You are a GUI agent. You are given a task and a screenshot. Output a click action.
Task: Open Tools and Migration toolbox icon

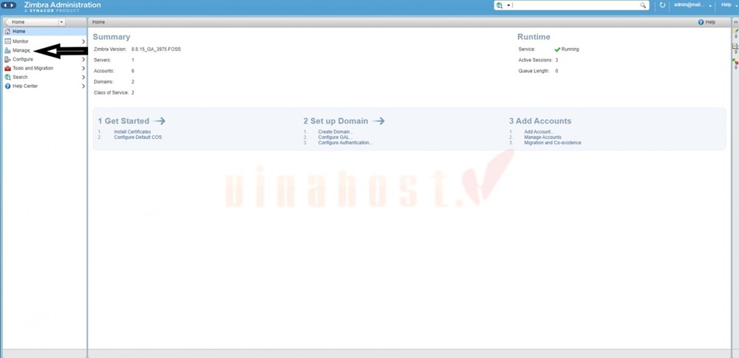(7, 69)
